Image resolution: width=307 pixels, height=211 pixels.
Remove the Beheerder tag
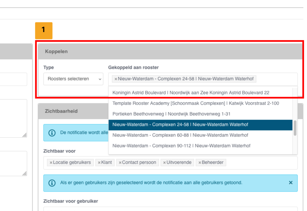pyautogui.click(x=200, y=163)
